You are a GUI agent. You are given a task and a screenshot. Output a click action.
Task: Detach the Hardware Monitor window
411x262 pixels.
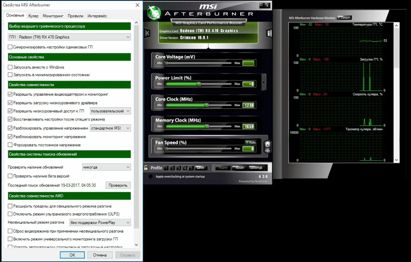coord(344,18)
